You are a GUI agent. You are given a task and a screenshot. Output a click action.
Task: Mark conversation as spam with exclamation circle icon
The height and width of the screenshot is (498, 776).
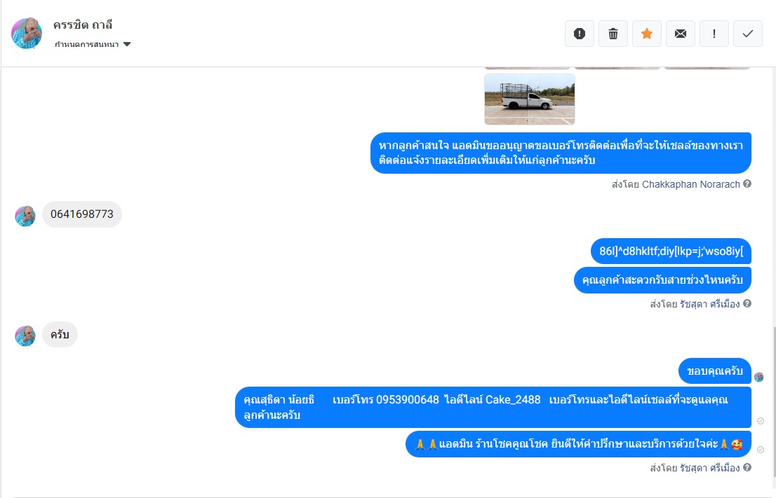pos(580,34)
